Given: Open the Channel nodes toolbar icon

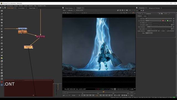Looking at the screenshot, I should pos(2,20).
